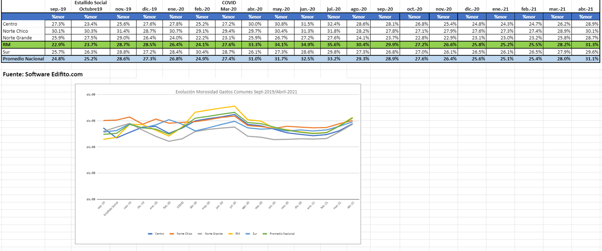Click the sep.-19 column header
This screenshot has width=602, height=251.
tap(58, 9)
